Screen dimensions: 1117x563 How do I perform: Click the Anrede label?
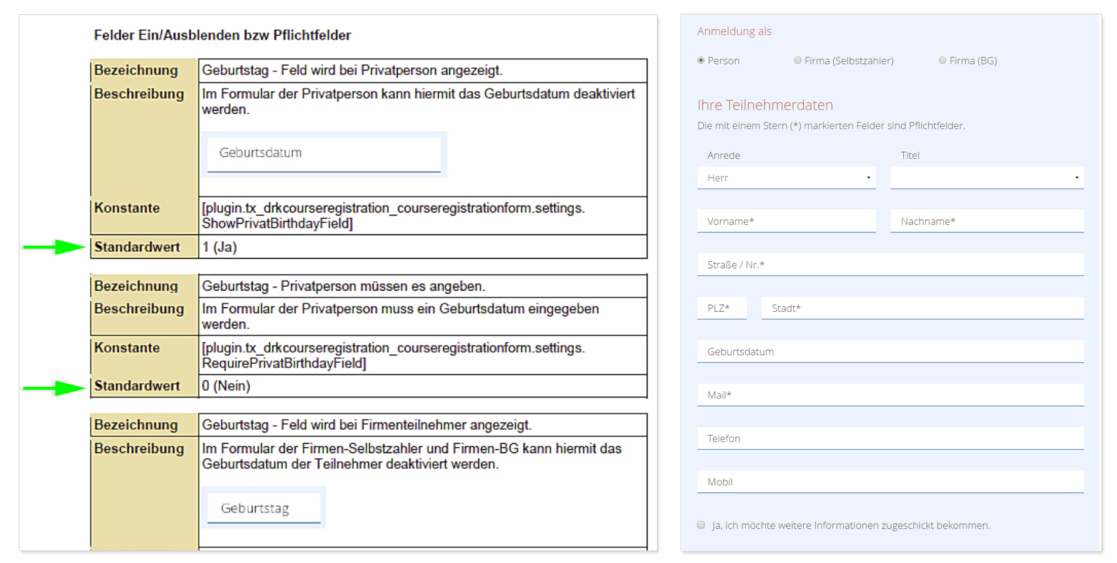(x=724, y=155)
